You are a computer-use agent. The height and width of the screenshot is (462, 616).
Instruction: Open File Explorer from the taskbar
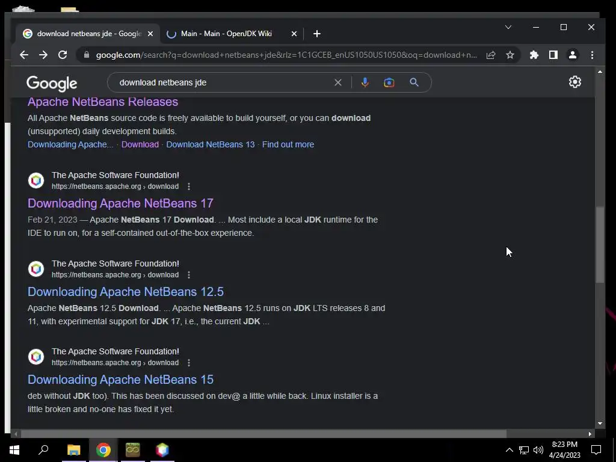point(73,450)
